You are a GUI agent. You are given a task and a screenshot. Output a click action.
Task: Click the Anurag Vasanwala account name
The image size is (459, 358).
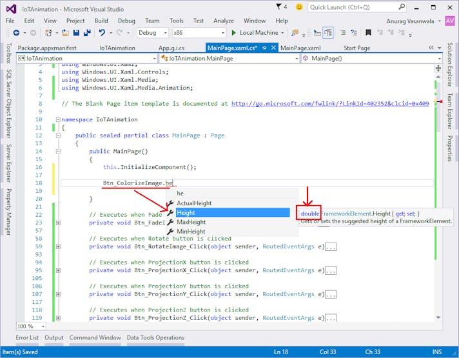[x=410, y=21]
